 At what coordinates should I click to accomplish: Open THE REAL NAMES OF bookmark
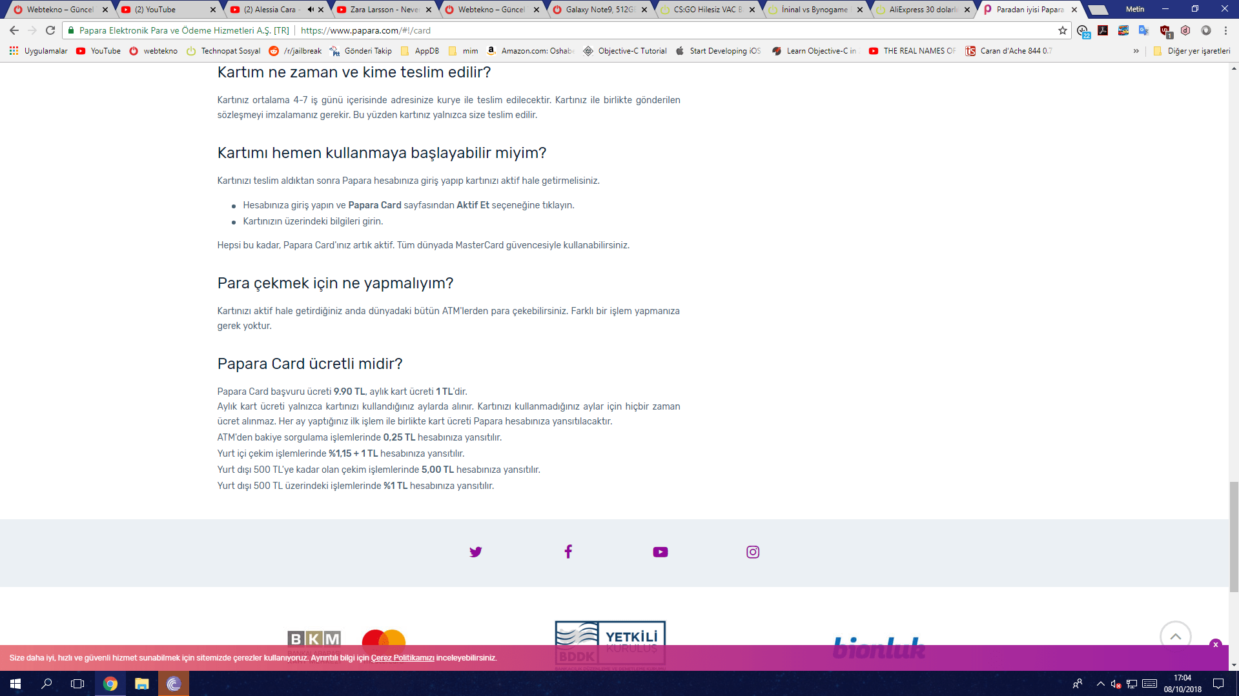click(912, 51)
